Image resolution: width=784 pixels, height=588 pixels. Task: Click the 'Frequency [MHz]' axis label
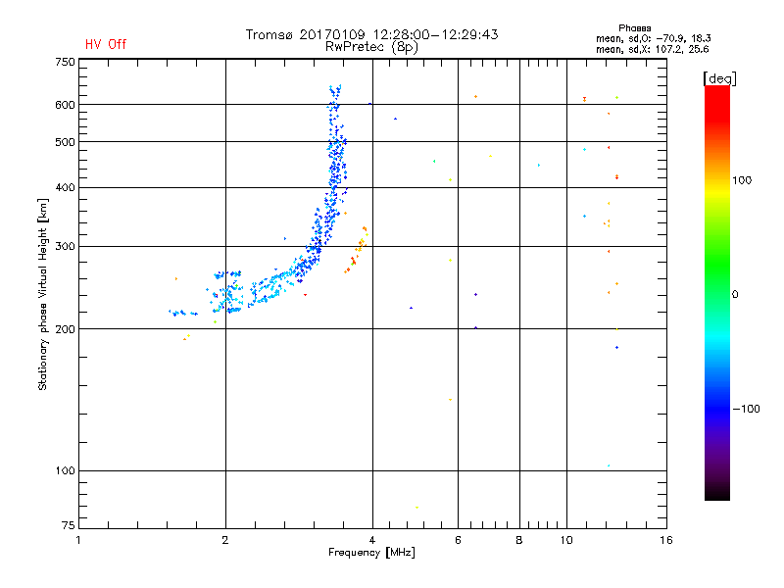pyautogui.click(x=371, y=553)
